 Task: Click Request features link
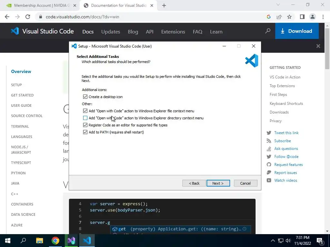tap(288, 164)
